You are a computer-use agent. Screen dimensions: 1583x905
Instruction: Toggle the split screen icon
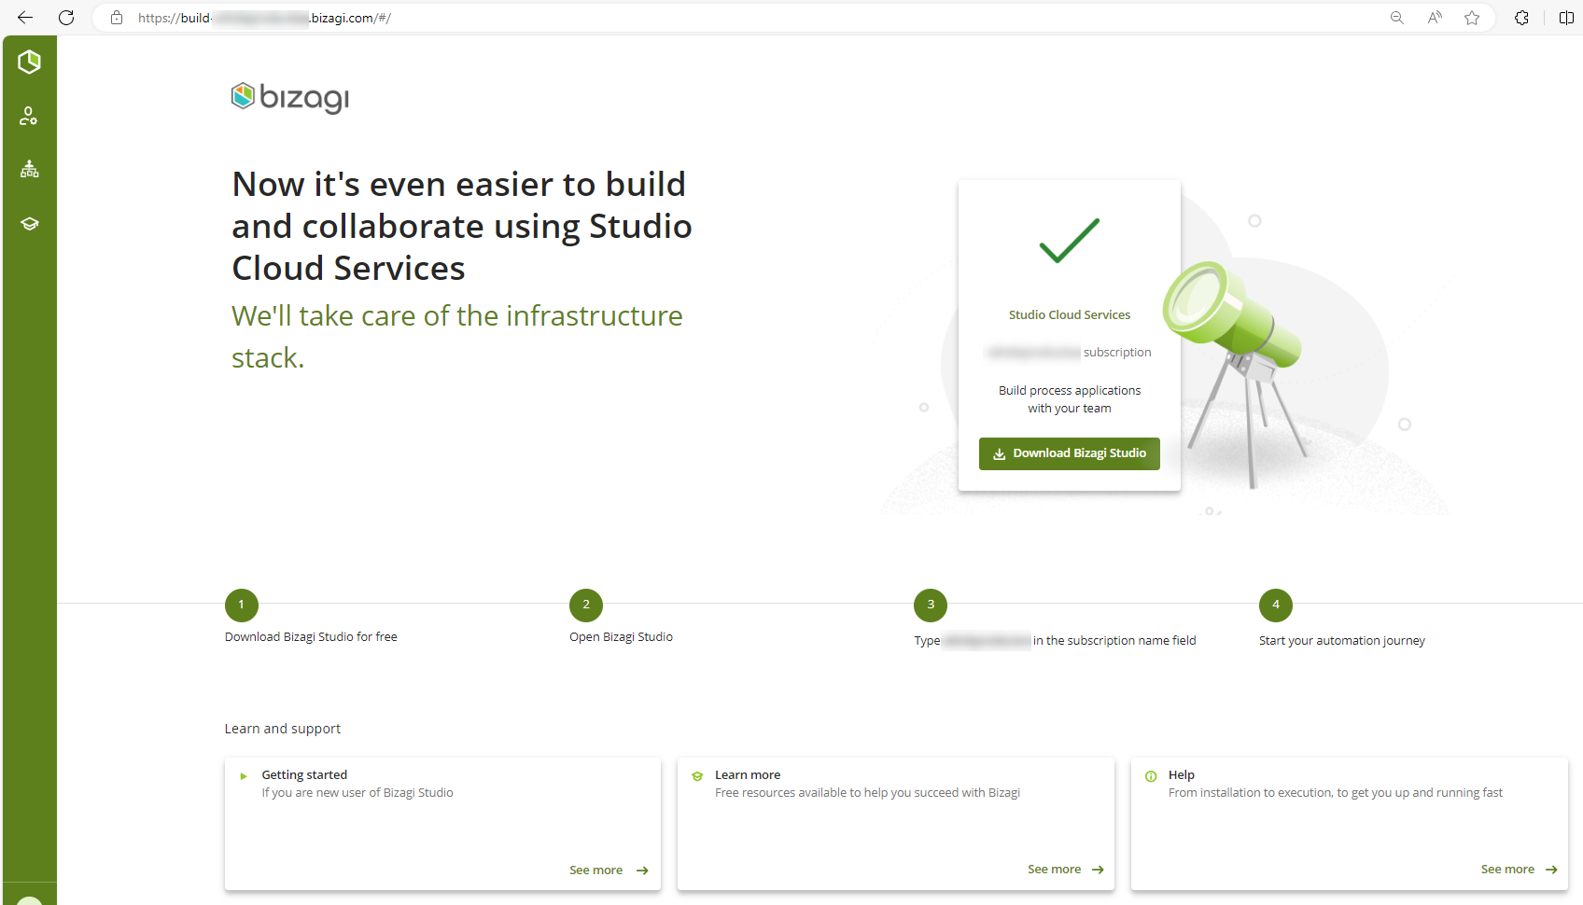coord(1566,18)
